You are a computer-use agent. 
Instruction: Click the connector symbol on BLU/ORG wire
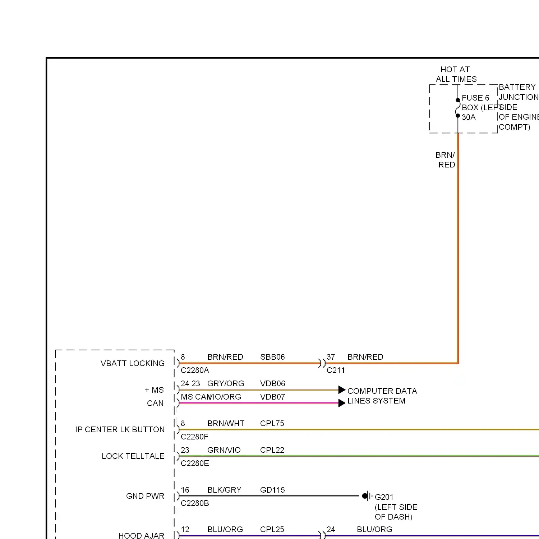[322, 535]
